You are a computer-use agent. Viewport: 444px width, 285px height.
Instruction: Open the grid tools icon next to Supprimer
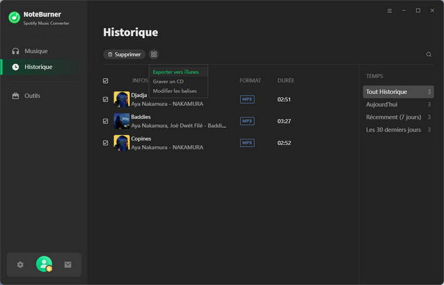point(153,54)
